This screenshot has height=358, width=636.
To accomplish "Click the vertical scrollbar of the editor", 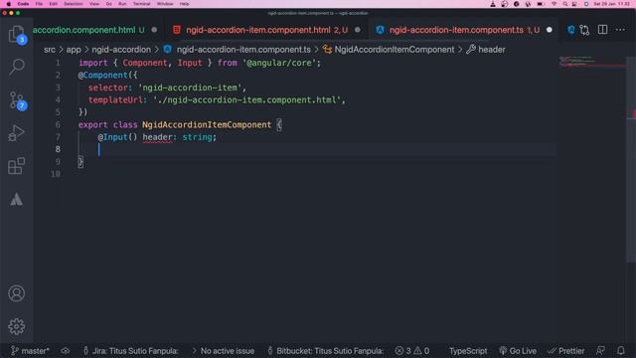I will point(631,159).
